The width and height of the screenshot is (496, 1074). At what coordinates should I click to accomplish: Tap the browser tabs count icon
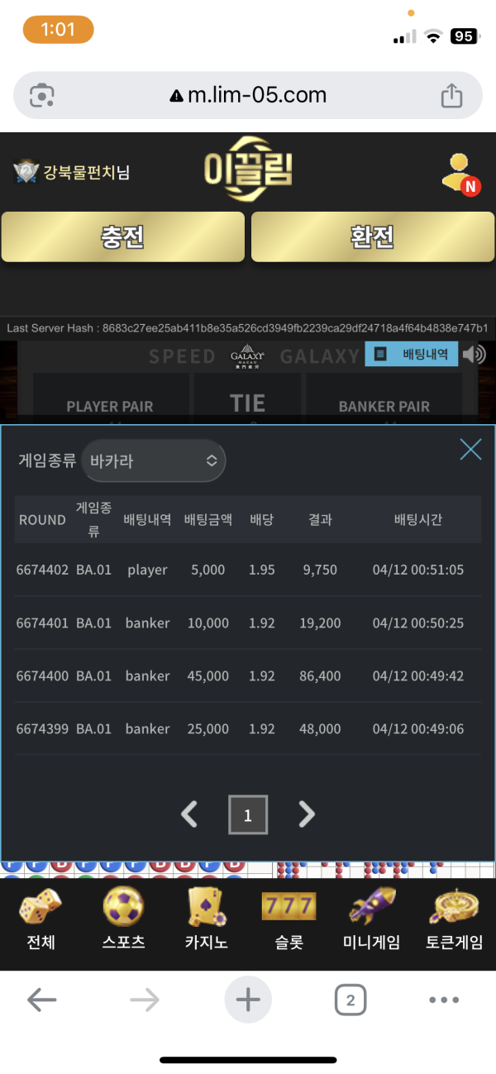(x=351, y=1001)
